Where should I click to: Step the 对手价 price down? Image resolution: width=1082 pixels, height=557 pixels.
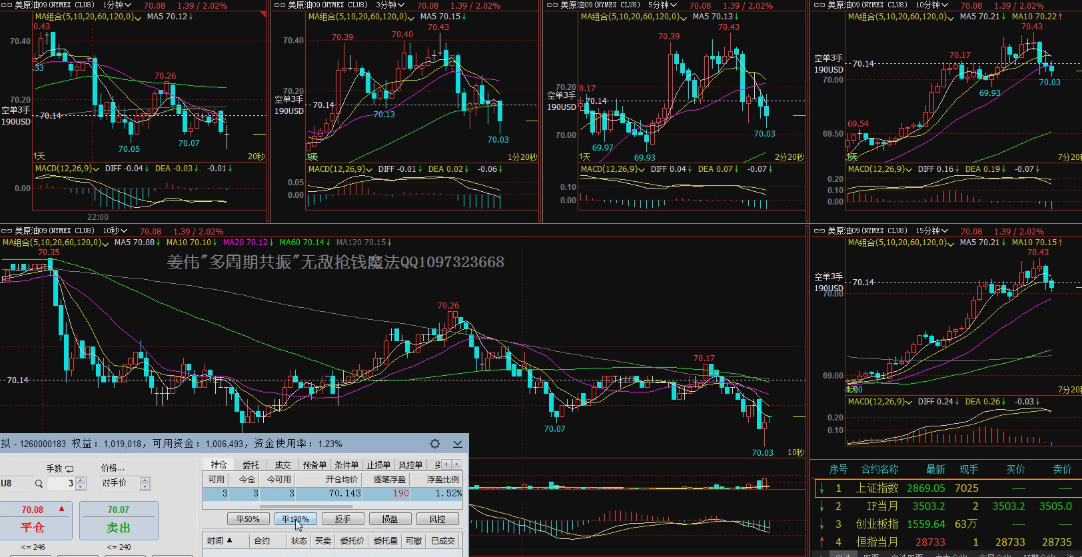tap(145, 487)
